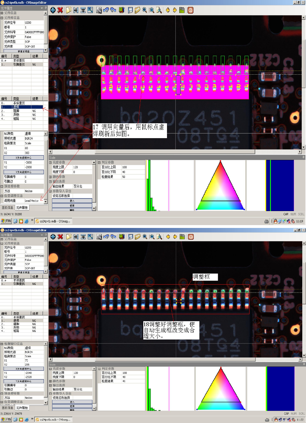Click 导入 import button in upper Scale panel
Image resolution: width=306 pixels, height=423 pixels.
(72, 201)
